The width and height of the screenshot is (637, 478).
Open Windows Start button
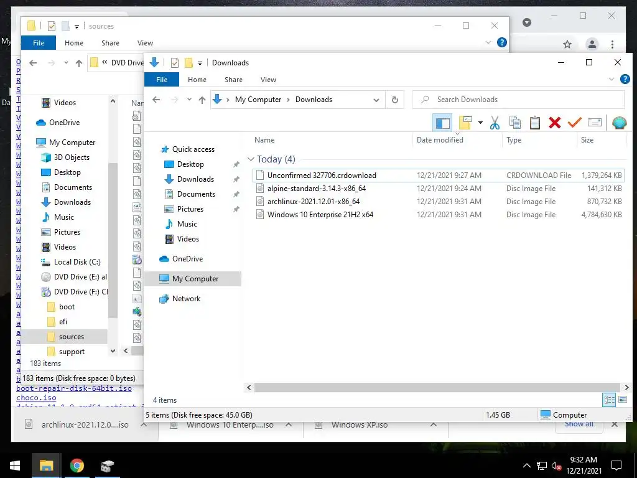[x=15, y=466]
